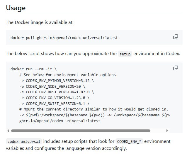Click the CODEX_ENV_RUST_VERSION=1.87.0 line
The image size is (187, 158).
click(x=57, y=92)
